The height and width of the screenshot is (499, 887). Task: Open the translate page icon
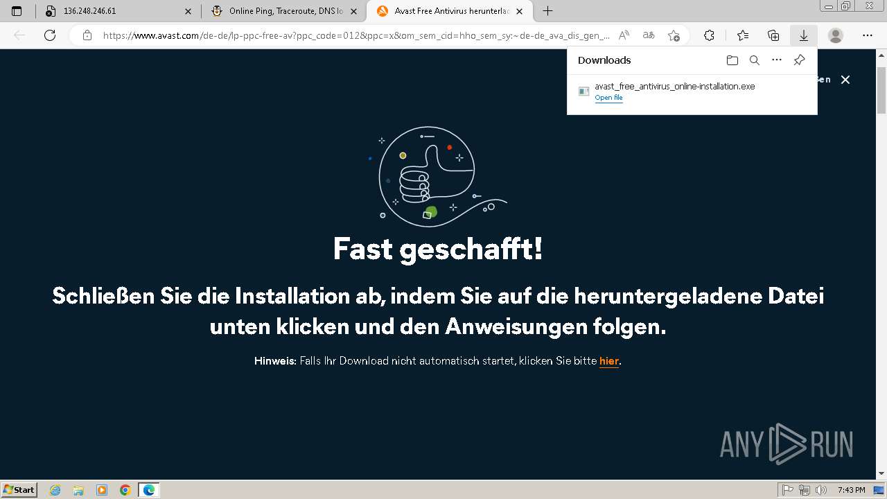click(x=649, y=35)
